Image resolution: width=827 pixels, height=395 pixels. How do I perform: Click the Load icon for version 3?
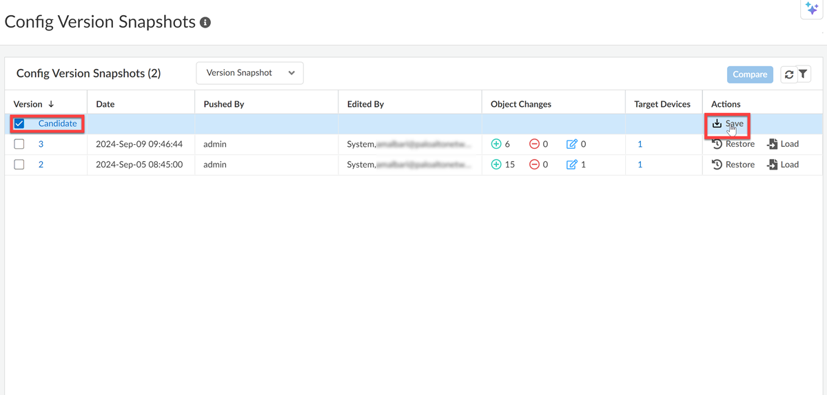(773, 144)
